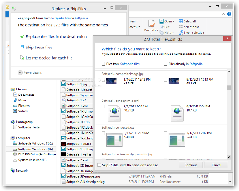The height and width of the screenshot is (191, 239).
Task: Click Continue in File Conflicts dialog
Action: tap(191, 165)
